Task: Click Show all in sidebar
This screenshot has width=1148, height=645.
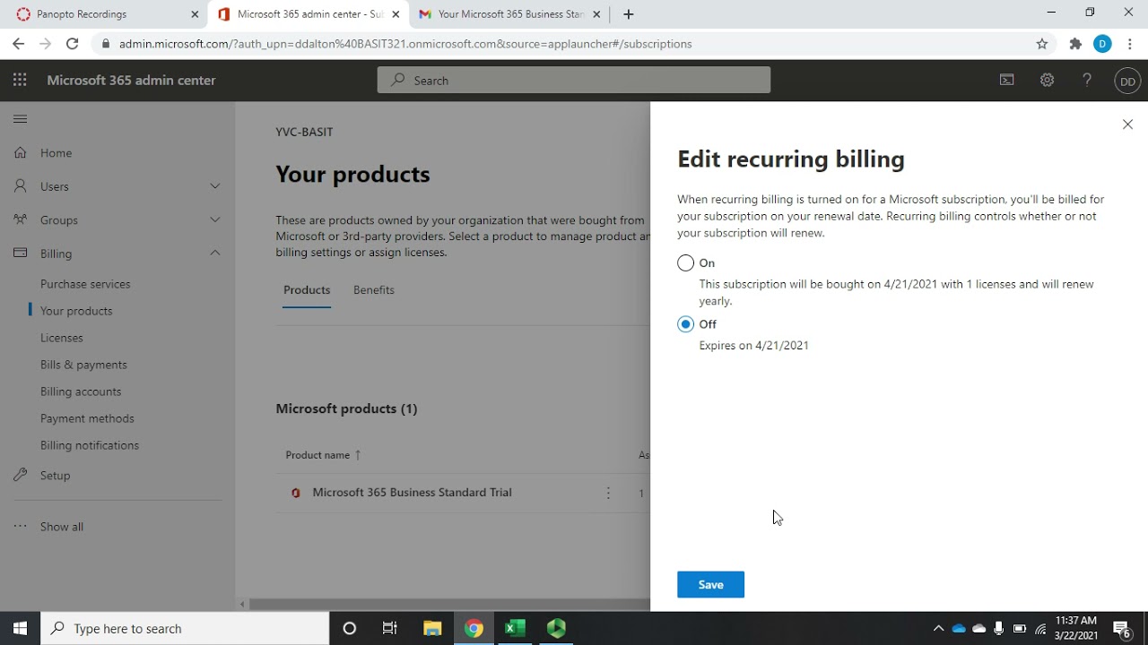Action: click(62, 527)
